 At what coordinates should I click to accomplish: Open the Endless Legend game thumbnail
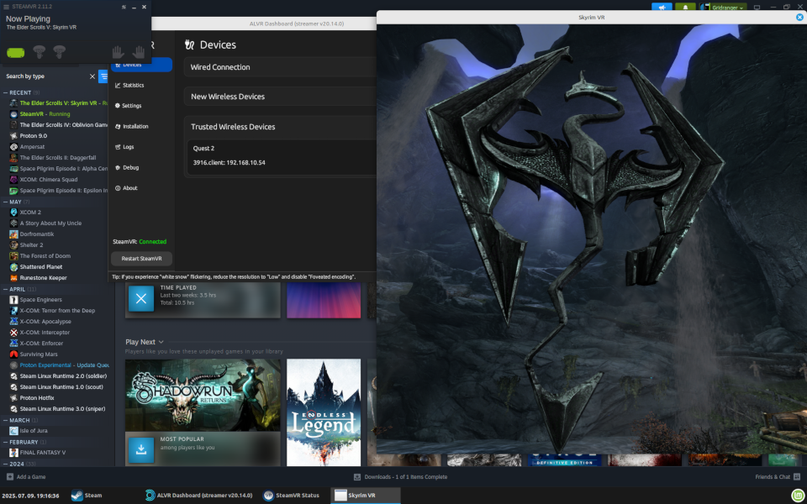(324, 412)
